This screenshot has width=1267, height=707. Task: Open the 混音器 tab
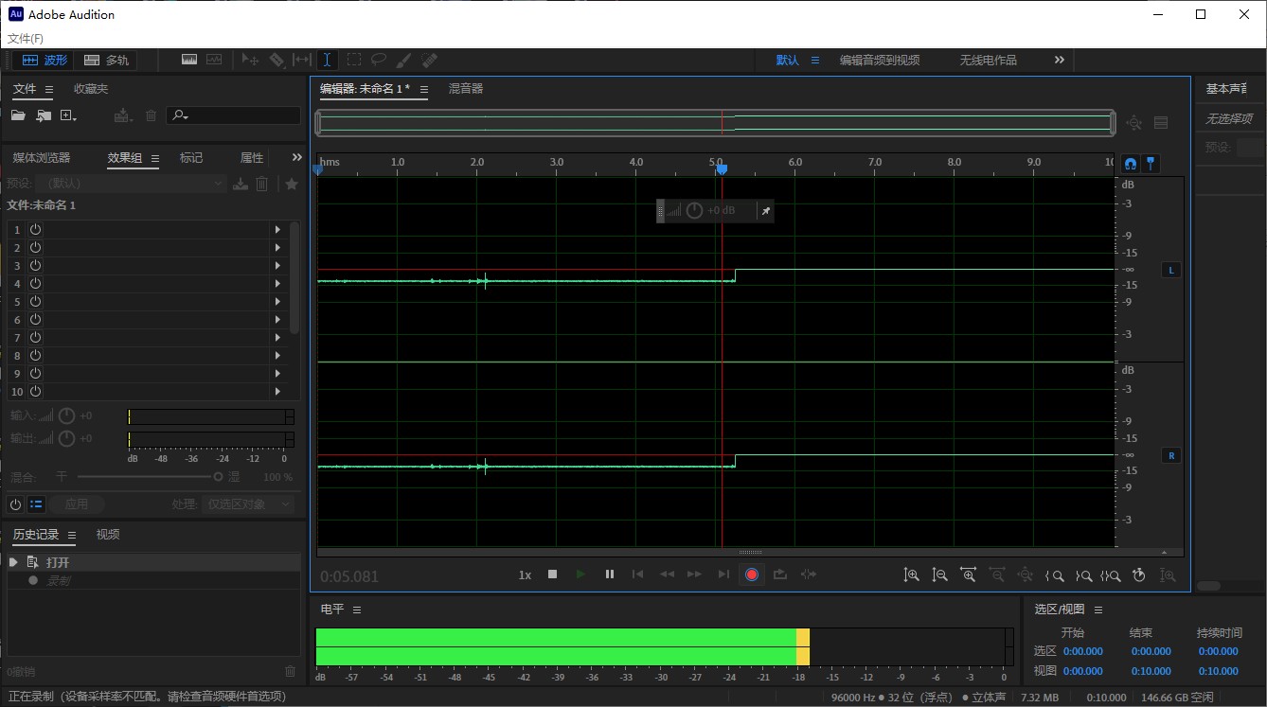tap(466, 88)
